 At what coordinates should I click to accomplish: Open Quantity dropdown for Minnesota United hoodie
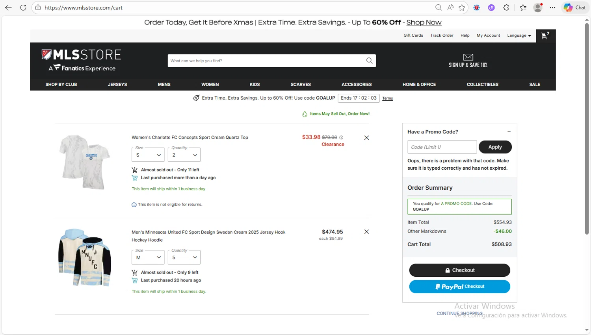click(184, 257)
